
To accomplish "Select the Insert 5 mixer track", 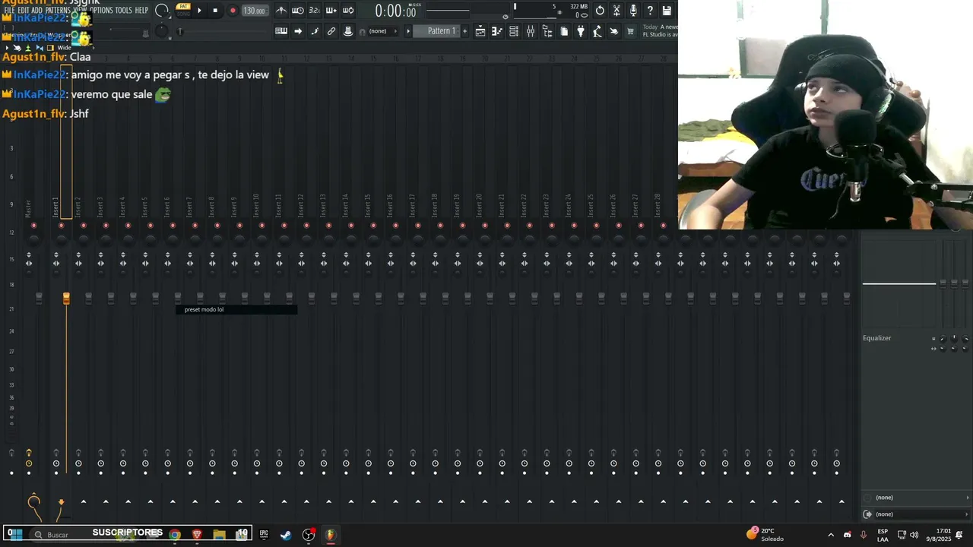I will 144,207.
